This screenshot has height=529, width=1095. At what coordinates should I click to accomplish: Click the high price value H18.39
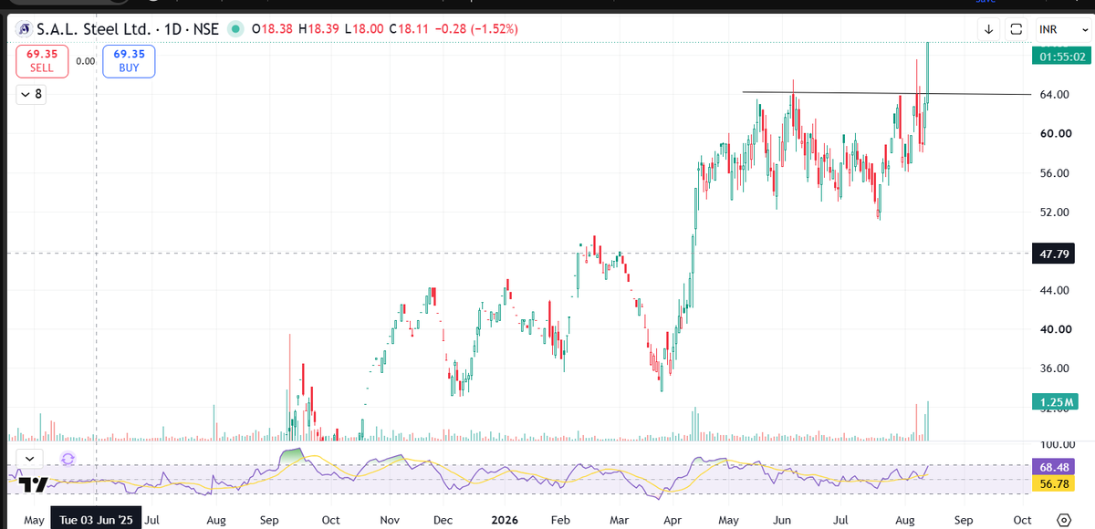pos(319,29)
